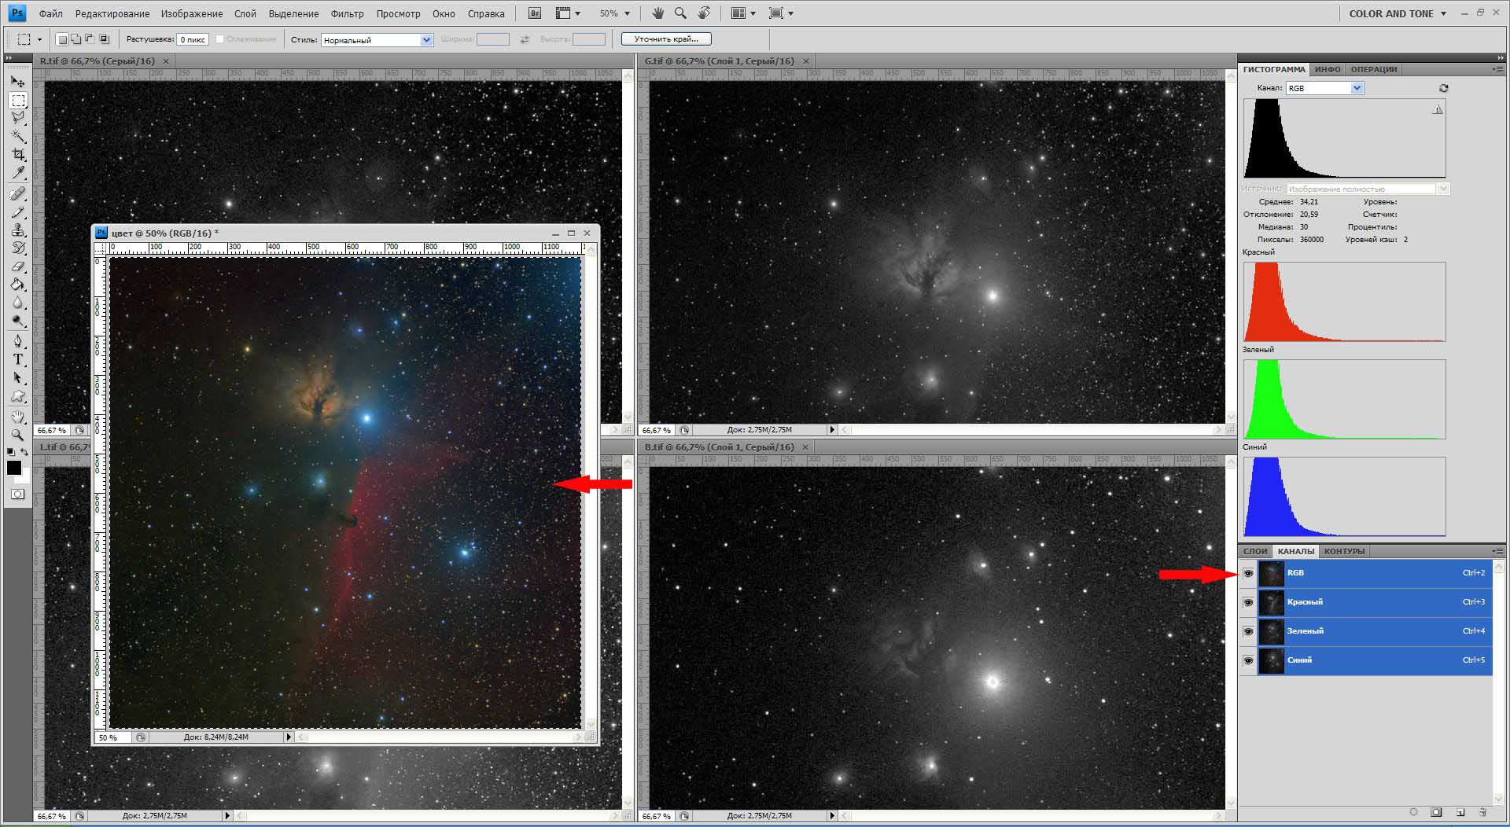Image resolution: width=1510 pixels, height=827 pixels.
Task: Open the Фильтр menu
Action: (x=347, y=13)
